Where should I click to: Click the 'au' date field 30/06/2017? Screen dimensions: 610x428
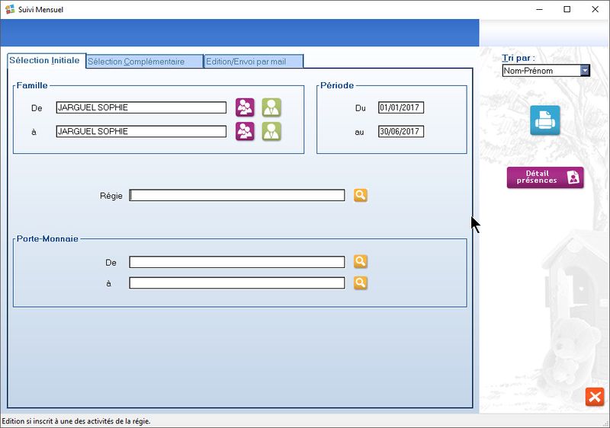tap(400, 131)
